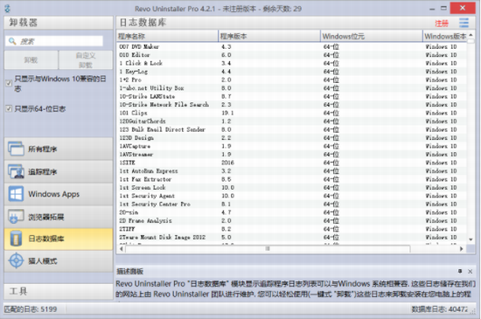Select the 20-sim row
The height and width of the screenshot is (319, 481).
click(x=291, y=212)
